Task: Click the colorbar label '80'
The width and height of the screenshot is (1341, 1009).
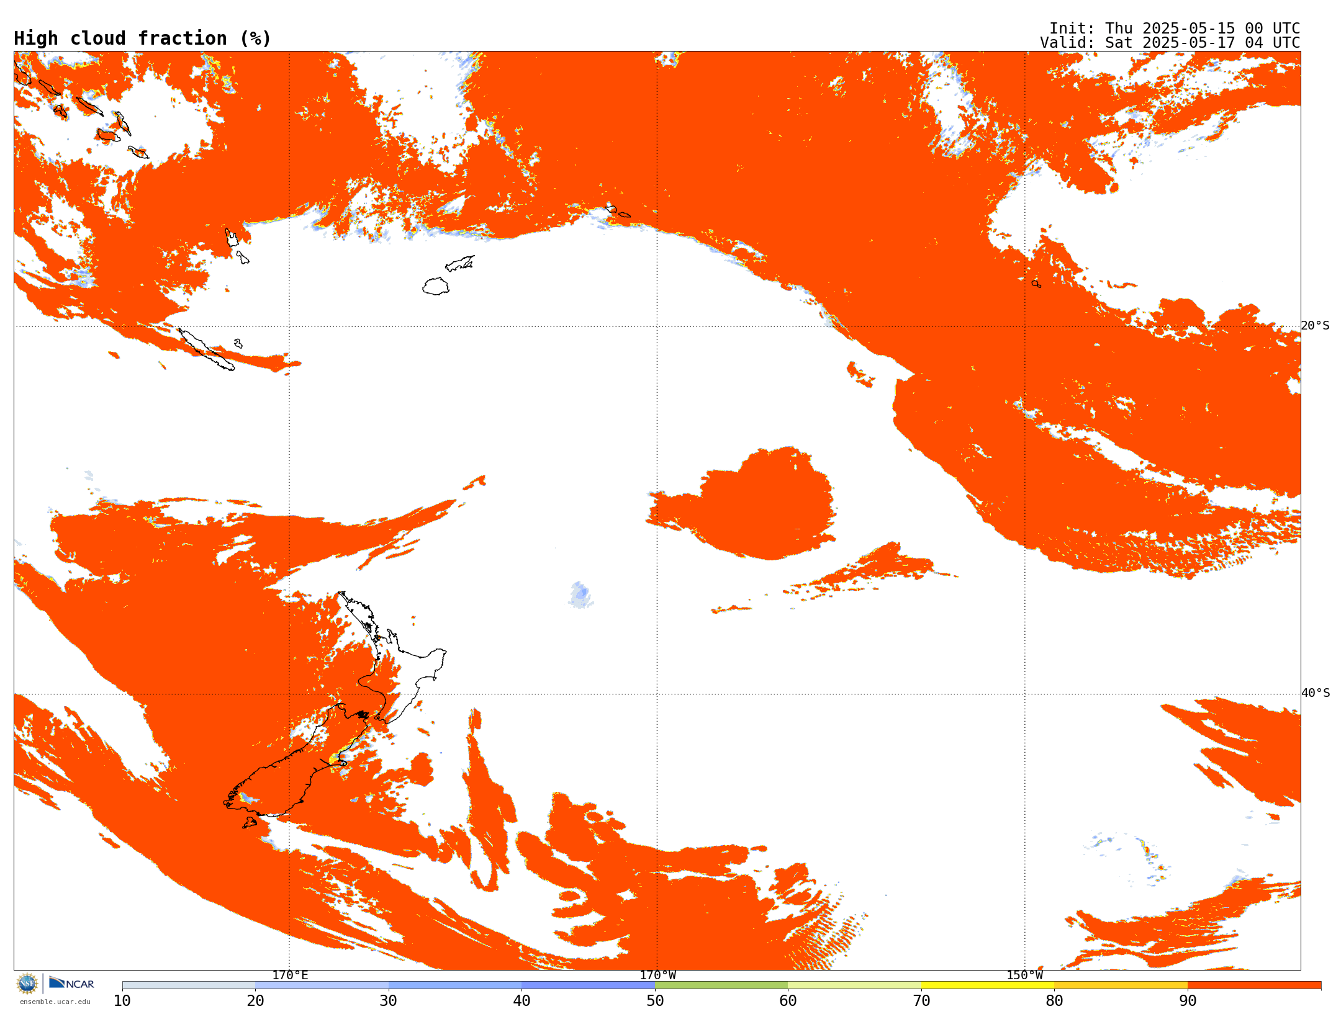Action: 1054,1001
